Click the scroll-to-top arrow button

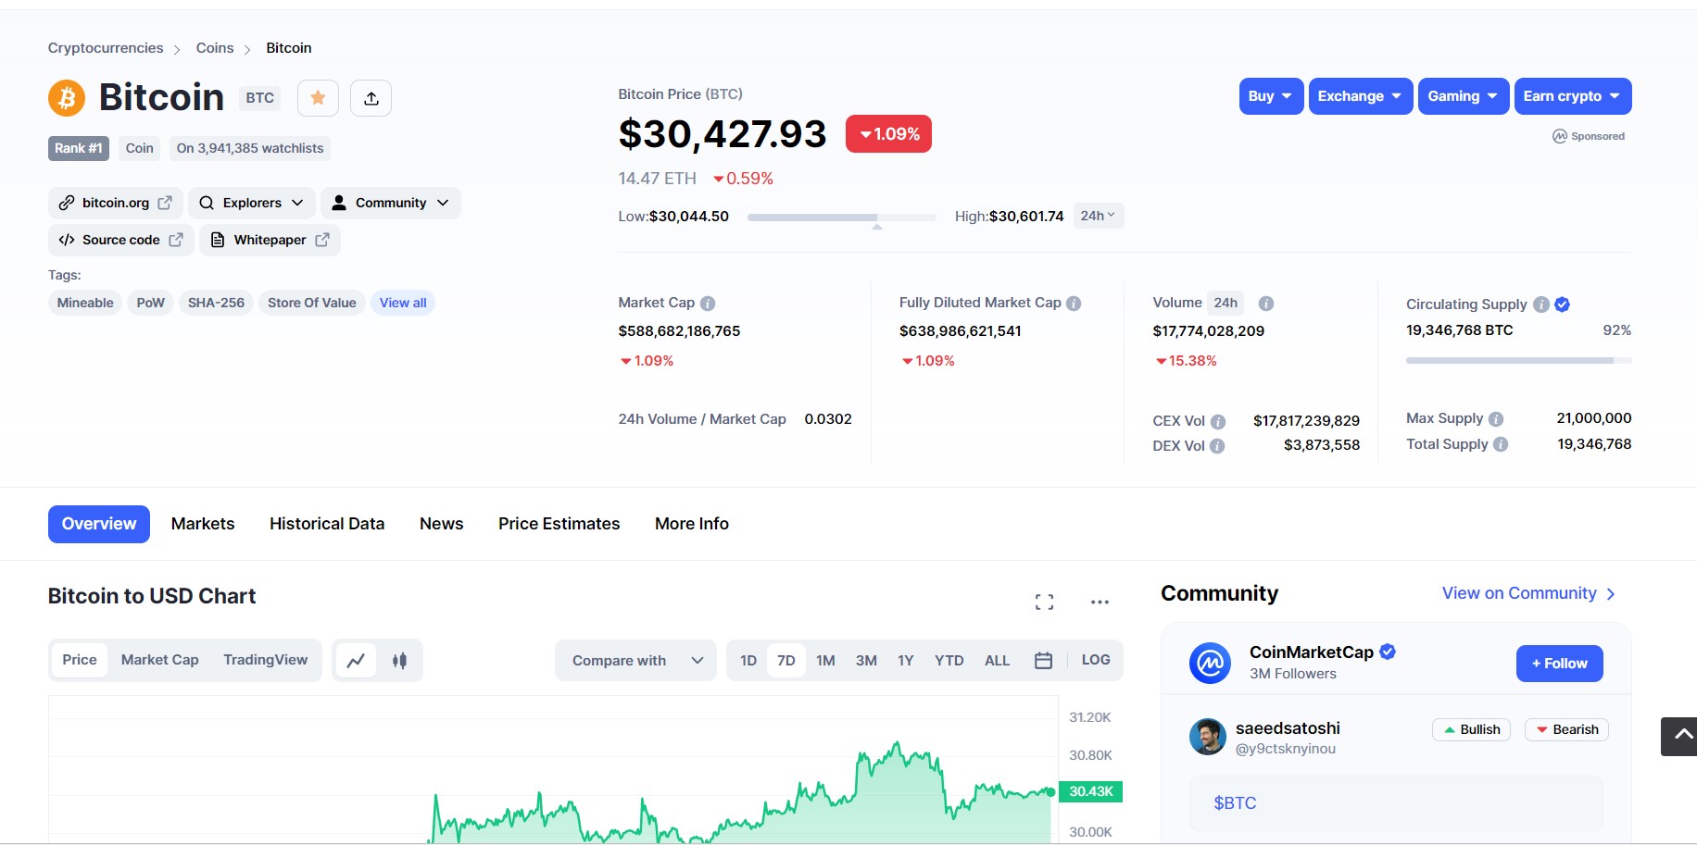point(1680,737)
